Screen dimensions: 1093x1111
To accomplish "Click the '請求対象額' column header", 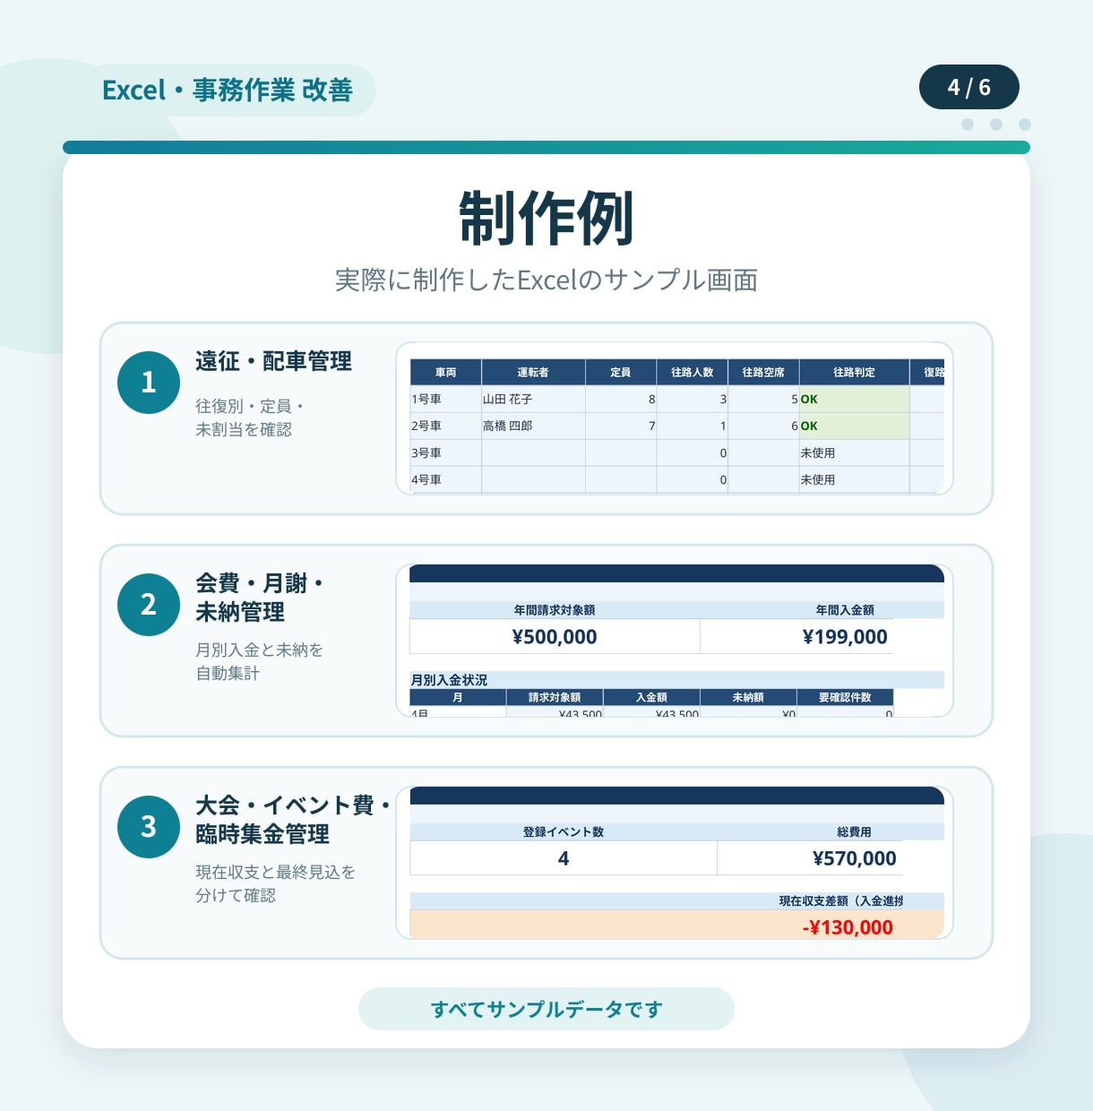I will coord(555,697).
